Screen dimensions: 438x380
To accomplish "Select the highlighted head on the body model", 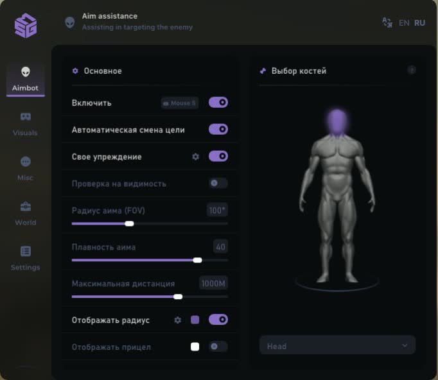I will [338, 121].
